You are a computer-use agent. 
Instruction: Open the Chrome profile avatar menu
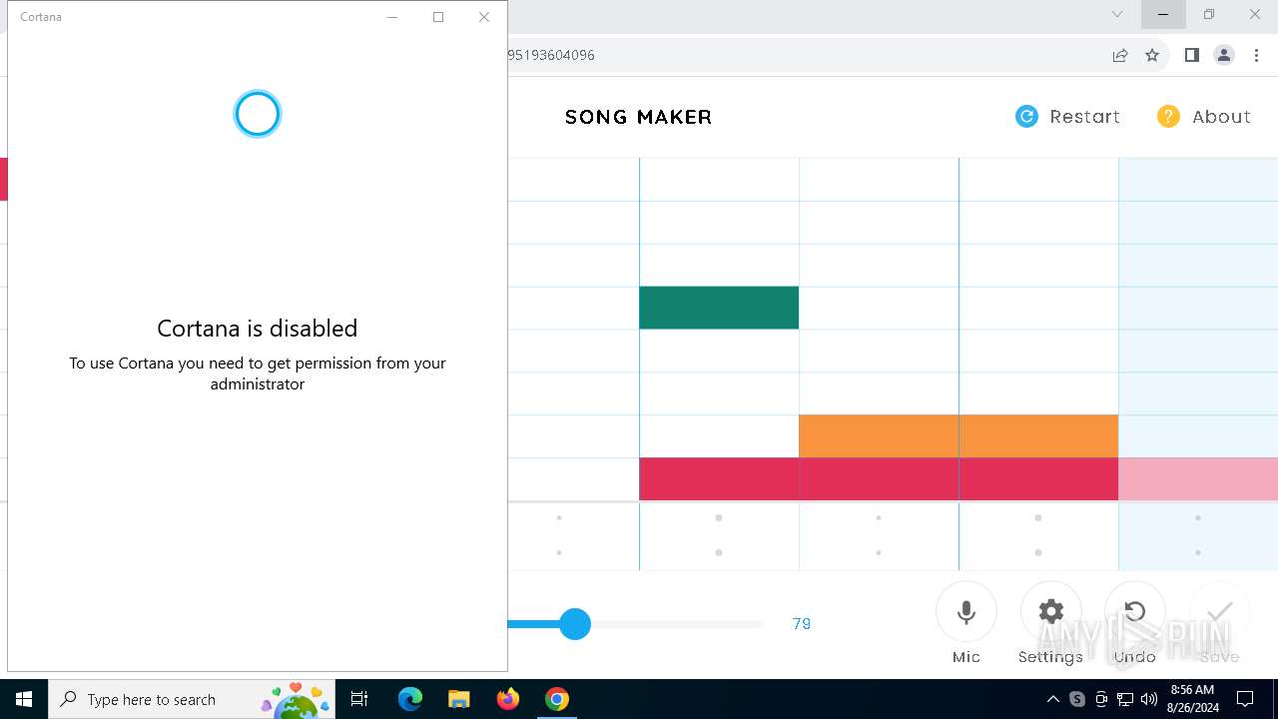[x=1224, y=55]
